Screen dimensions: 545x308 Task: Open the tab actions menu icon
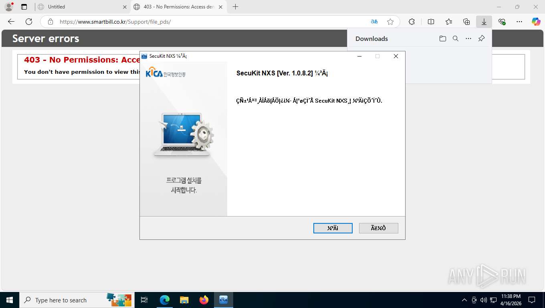[x=24, y=7]
